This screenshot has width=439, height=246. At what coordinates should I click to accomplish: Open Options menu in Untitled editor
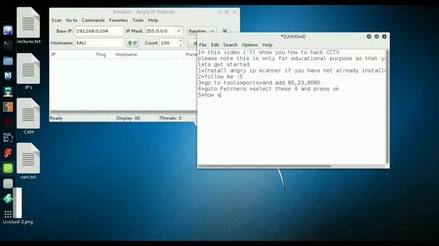point(250,45)
